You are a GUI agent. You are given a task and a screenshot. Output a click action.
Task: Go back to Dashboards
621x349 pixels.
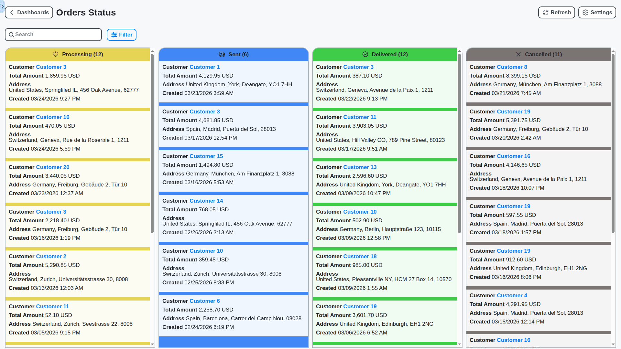tap(29, 12)
